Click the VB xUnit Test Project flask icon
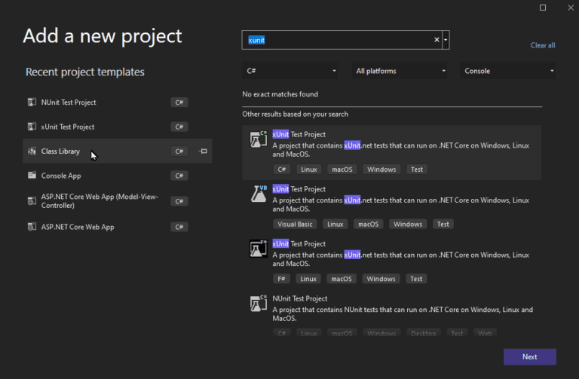This screenshot has width=579, height=379. pos(259,194)
